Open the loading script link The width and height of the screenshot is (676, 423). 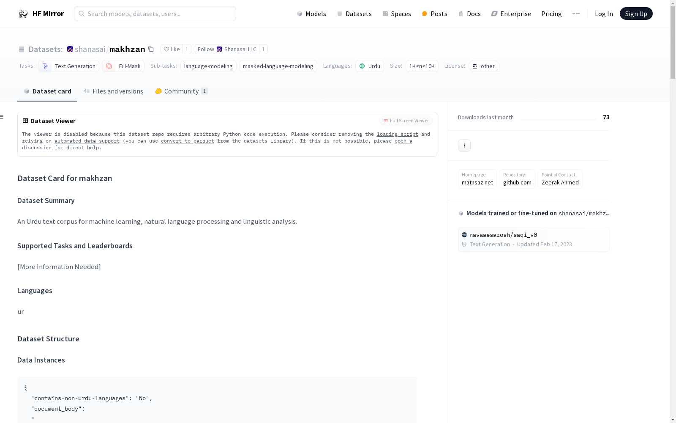point(397,134)
